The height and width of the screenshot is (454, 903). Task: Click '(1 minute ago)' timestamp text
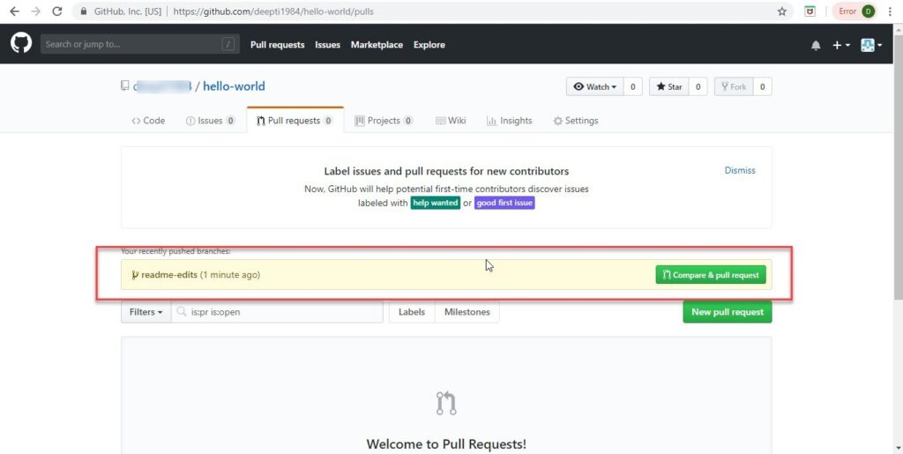point(230,275)
